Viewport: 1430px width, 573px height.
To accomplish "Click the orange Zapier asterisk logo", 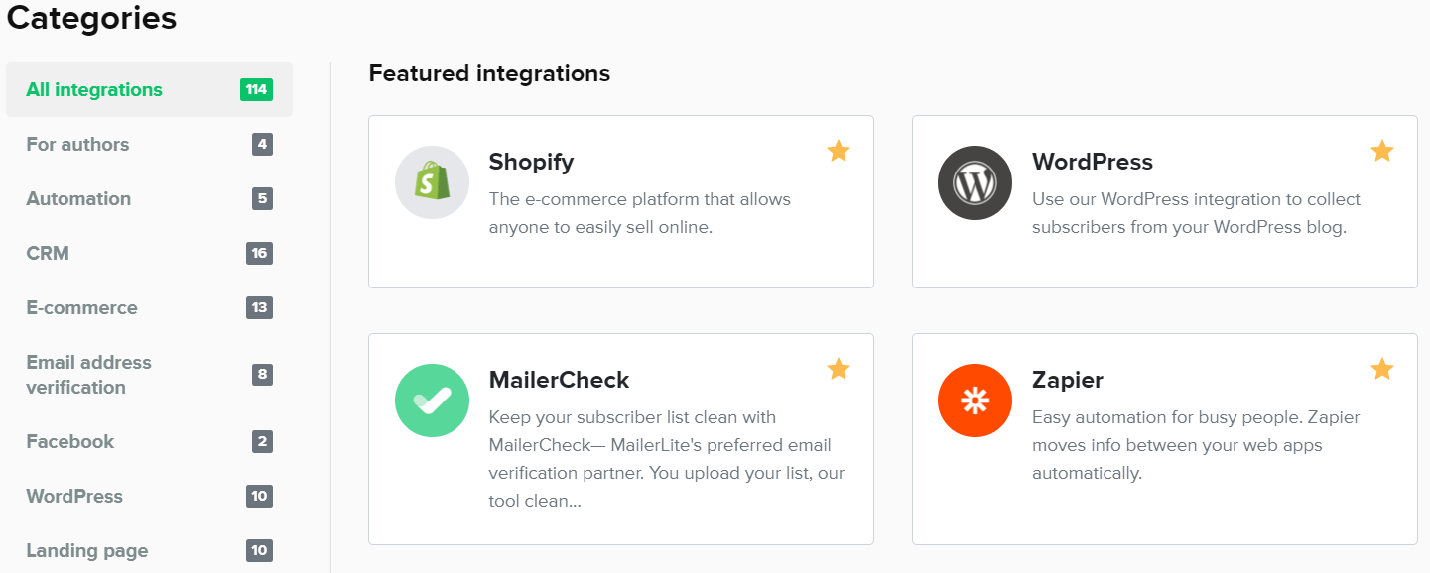I will 975,401.
